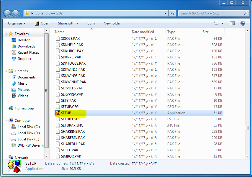Open the Music library
Screen dimensions: 252x177
pos(22,83)
